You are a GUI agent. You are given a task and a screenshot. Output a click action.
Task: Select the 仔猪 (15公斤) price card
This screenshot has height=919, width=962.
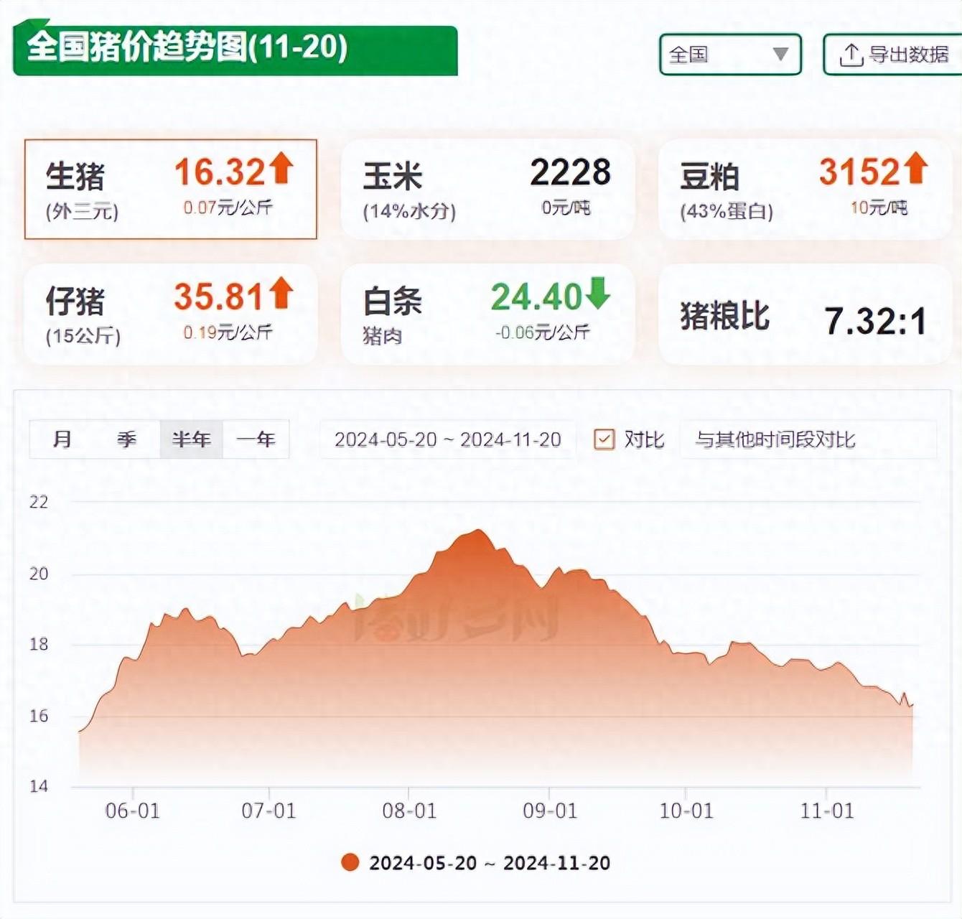[x=171, y=314]
